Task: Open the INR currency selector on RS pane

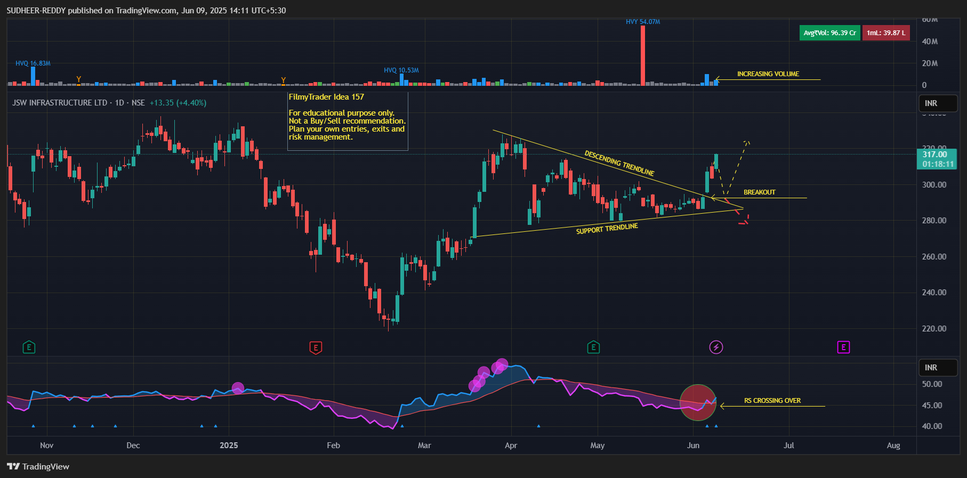Action: point(938,368)
